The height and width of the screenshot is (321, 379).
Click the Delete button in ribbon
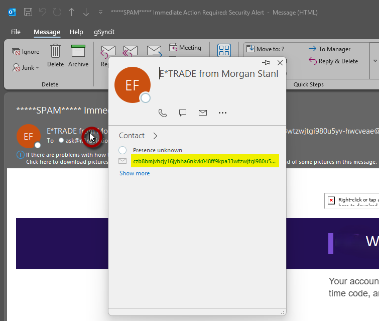55,55
